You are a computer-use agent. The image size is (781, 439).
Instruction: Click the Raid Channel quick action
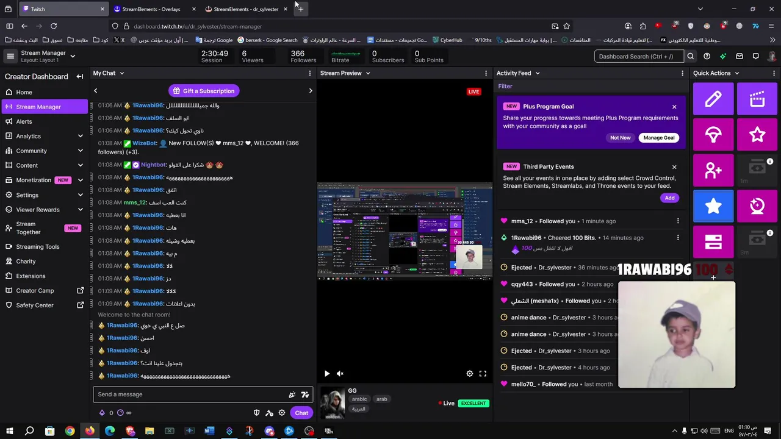coord(713,134)
